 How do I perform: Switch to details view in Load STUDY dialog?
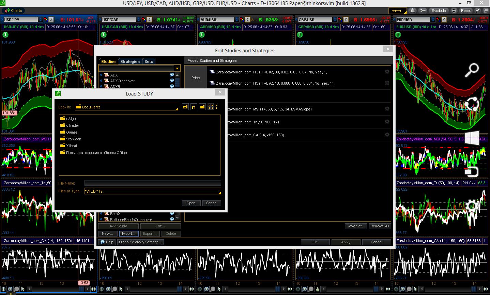216,107
